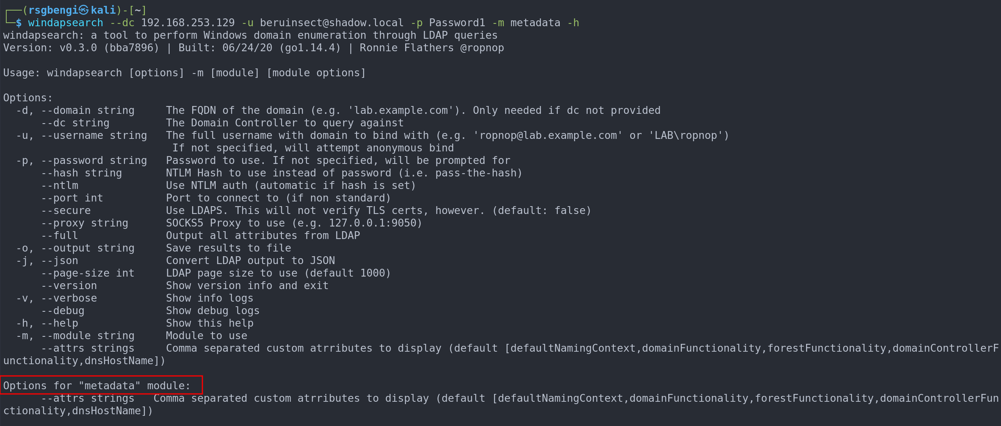Click the --hash string option
The height and width of the screenshot is (426, 1001).
81,173
